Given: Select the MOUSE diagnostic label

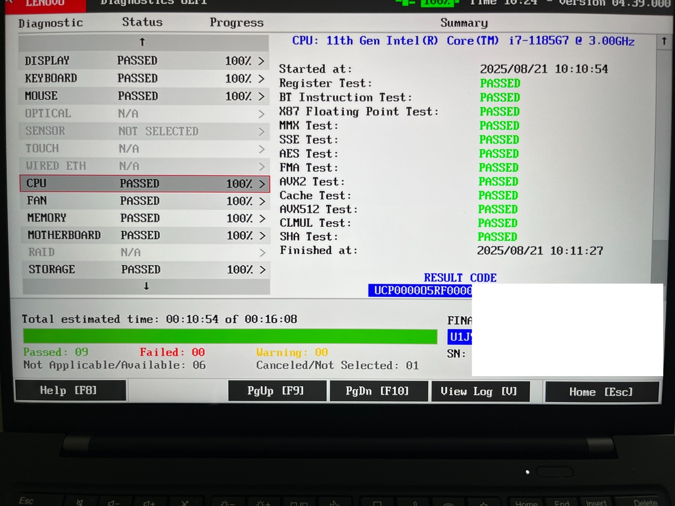Looking at the screenshot, I should tap(41, 96).
